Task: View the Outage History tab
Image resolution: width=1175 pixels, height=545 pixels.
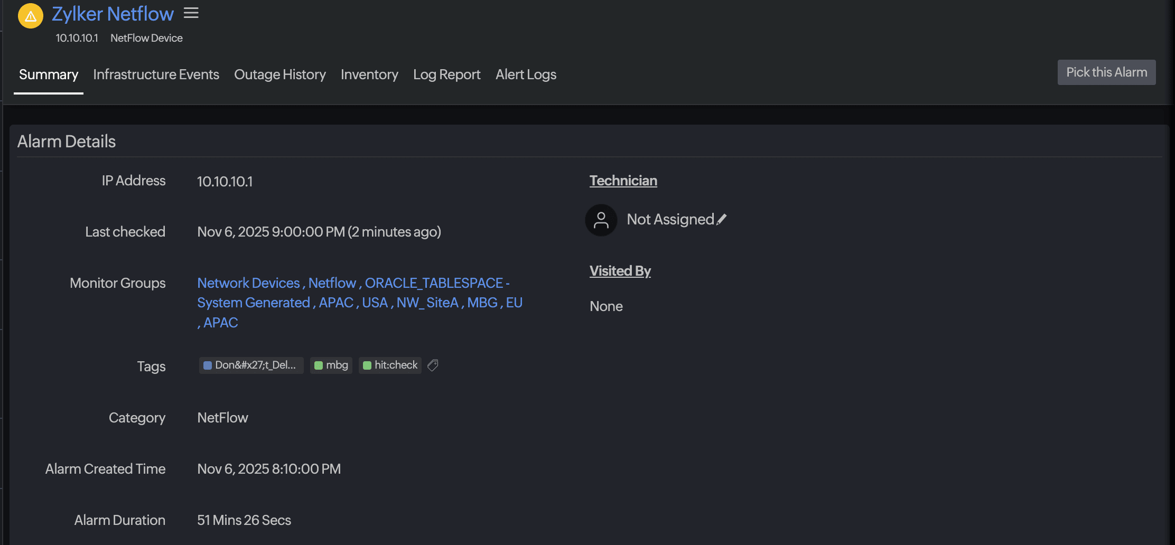Action: point(280,74)
